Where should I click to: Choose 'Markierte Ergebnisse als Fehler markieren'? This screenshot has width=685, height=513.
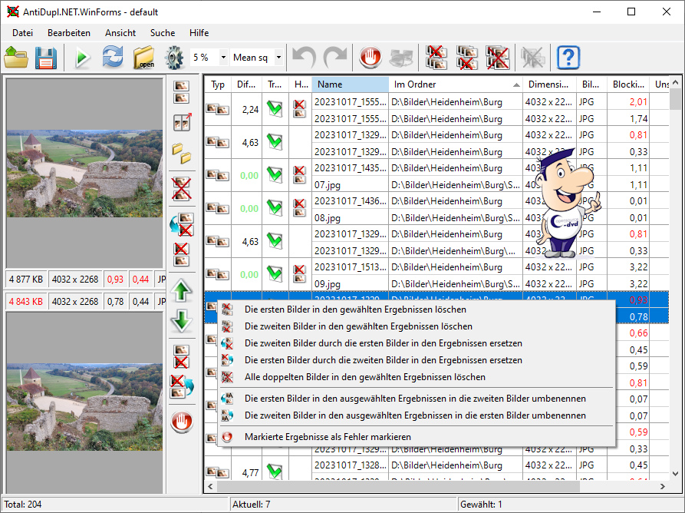(x=328, y=437)
